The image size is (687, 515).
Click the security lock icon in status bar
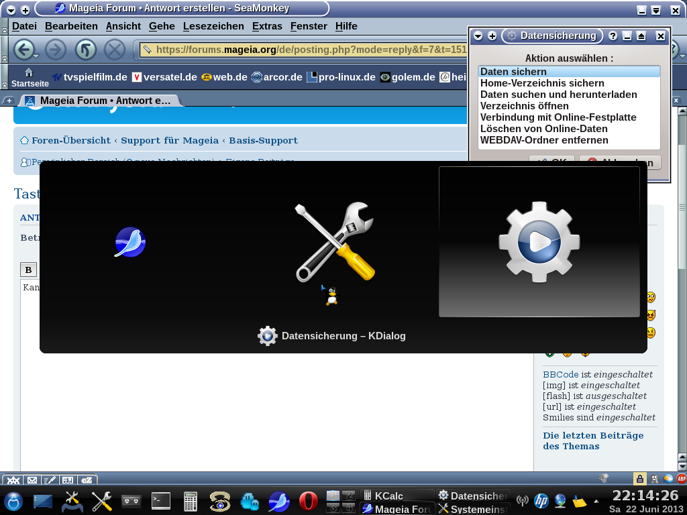(639, 479)
